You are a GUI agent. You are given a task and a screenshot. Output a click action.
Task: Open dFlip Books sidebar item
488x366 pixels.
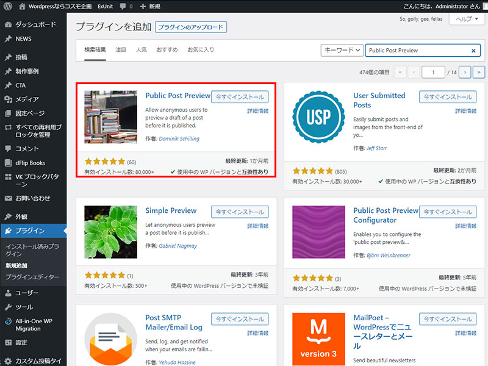30,163
